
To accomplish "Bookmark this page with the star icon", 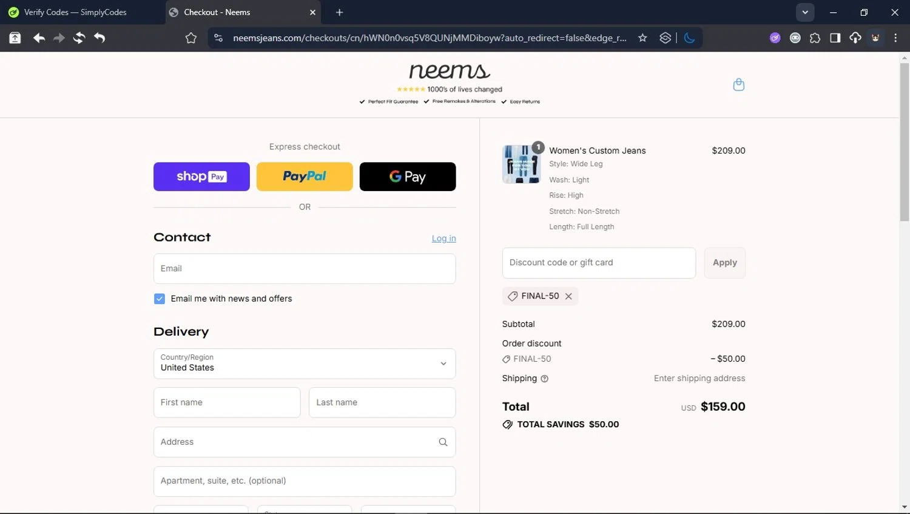I will pos(642,38).
